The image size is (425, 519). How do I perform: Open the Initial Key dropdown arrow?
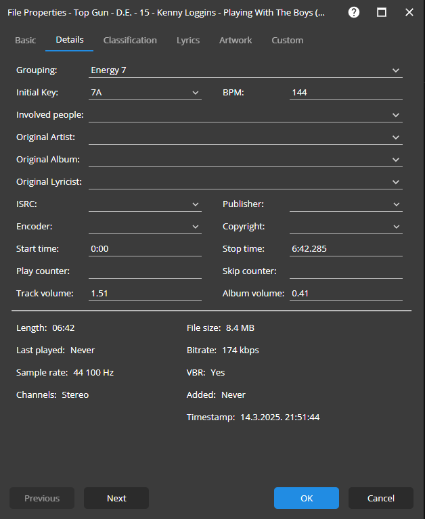196,93
